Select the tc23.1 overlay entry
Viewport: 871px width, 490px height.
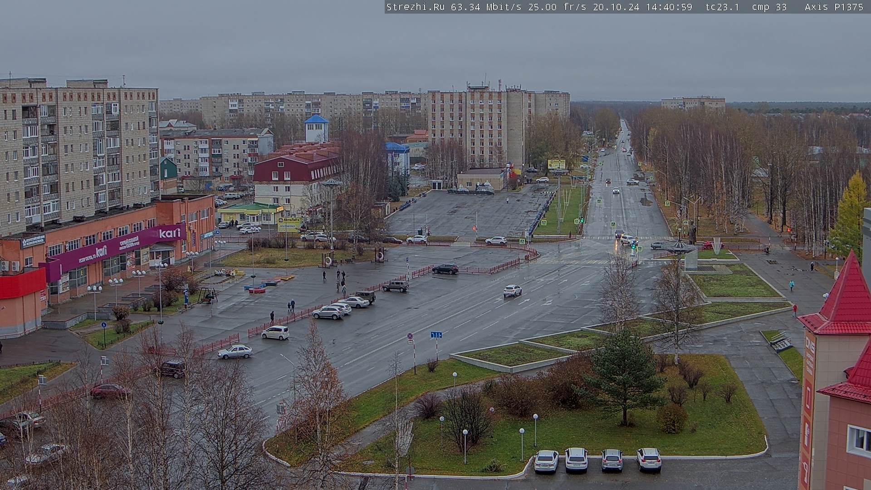click(x=722, y=7)
